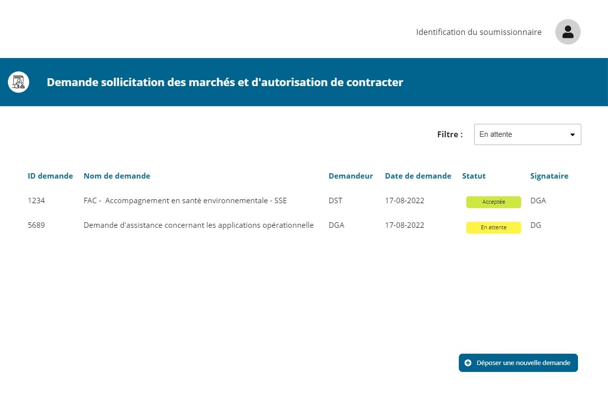Image resolution: width=608 pixels, height=398 pixels.
Task: Click the date 17-08-2022 in row 5689
Action: (x=404, y=225)
